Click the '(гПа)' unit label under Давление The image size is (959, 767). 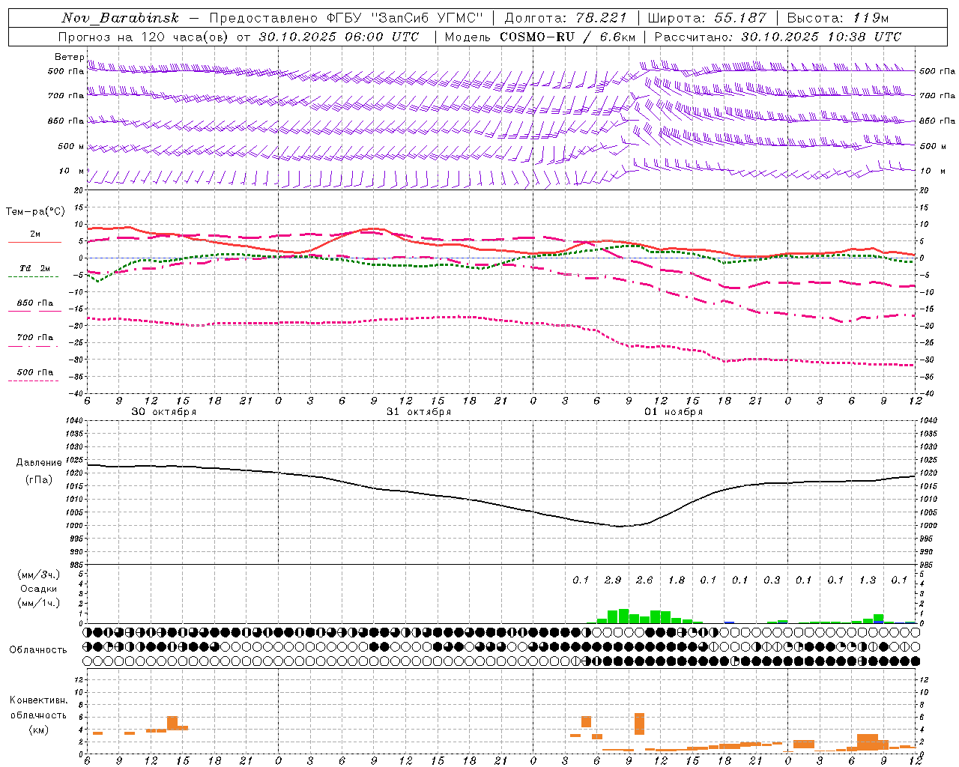click(x=39, y=480)
